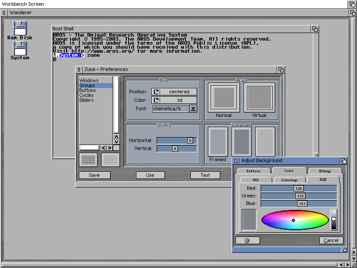
Task: Click the Adjust Background title bar
Action: (289, 161)
